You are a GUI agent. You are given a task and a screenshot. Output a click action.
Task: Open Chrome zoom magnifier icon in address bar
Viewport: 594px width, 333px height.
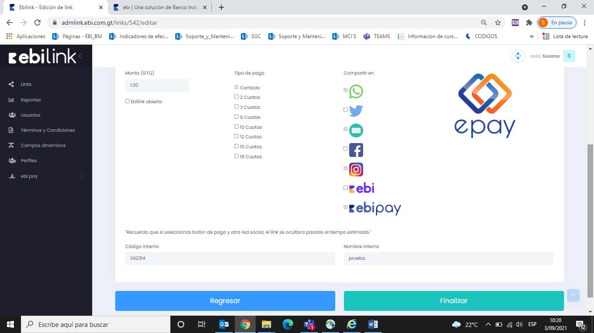coord(484,23)
